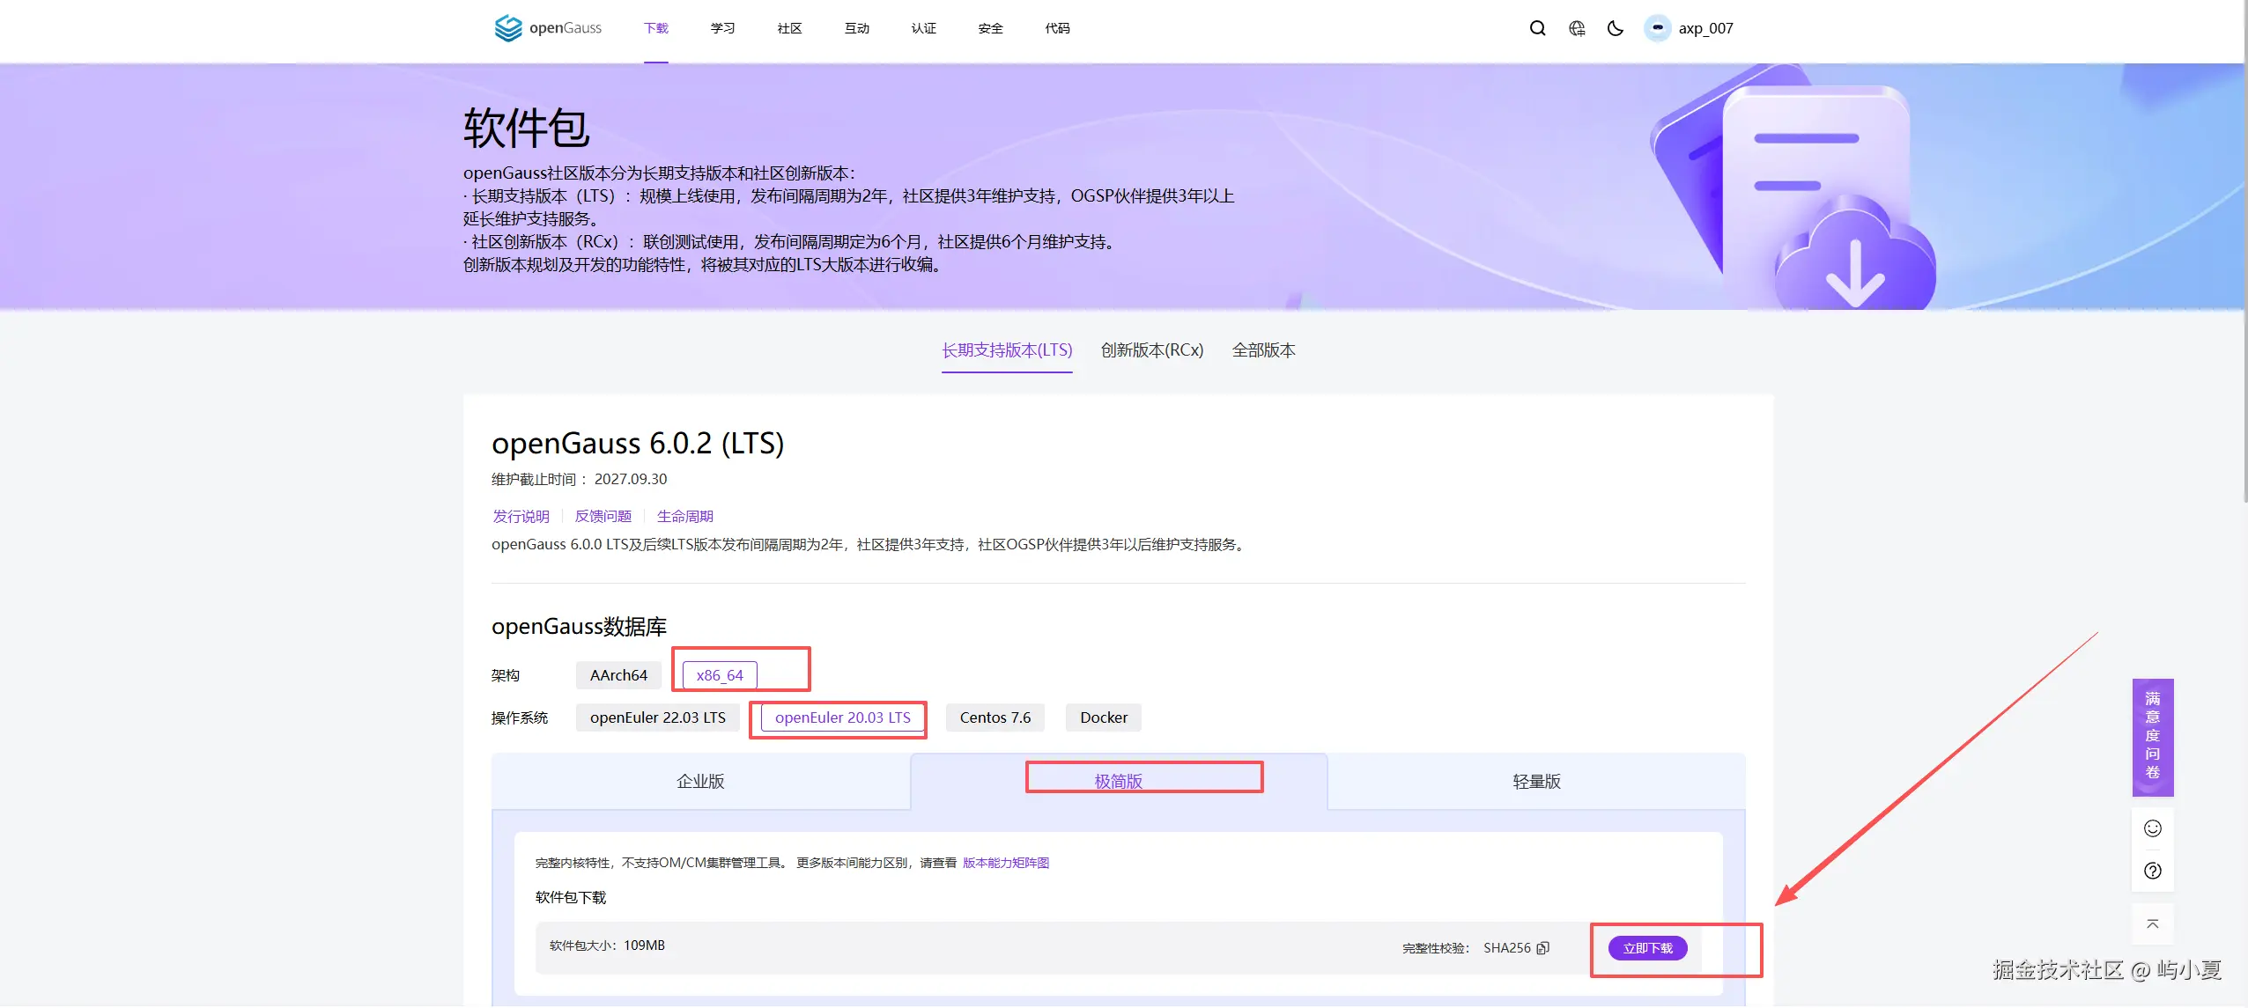This screenshot has height=1008, width=2248.
Task: Open the search magnifier icon
Action: (x=1537, y=28)
